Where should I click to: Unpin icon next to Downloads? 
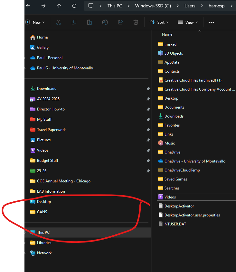pyautogui.click(x=148, y=89)
